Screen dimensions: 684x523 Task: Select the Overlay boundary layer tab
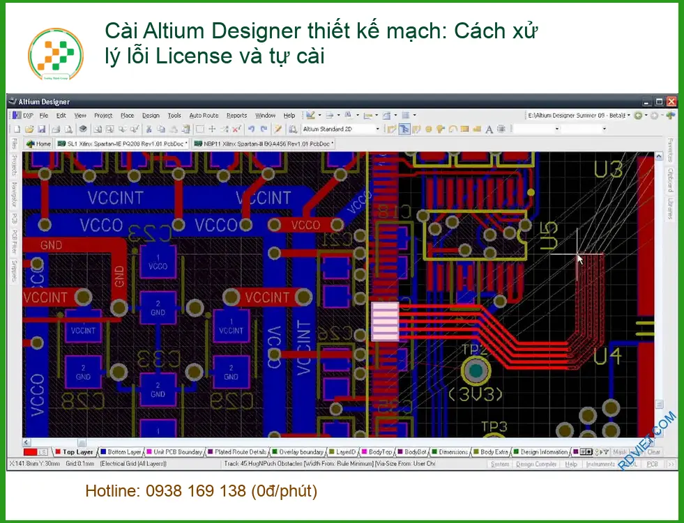click(x=298, y=452)
